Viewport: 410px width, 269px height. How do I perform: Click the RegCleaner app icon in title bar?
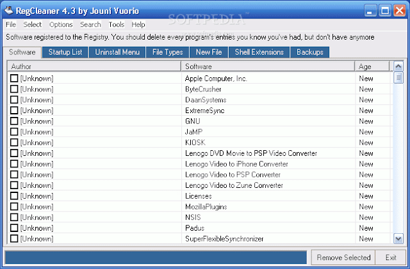point(8,11)
